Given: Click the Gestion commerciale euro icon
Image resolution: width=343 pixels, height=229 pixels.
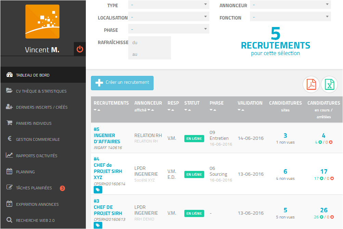Looking at the screenshot, I should tap(10, 139).
